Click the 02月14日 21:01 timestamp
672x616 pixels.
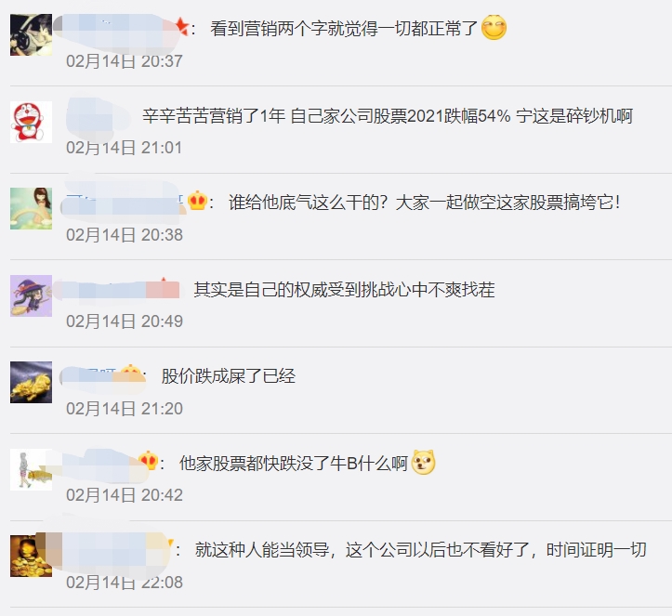click(x=125, y=148)
